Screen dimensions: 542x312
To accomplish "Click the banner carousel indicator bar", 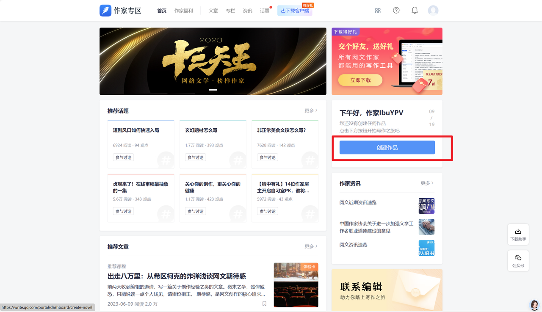I will click(x=213, y=90).
